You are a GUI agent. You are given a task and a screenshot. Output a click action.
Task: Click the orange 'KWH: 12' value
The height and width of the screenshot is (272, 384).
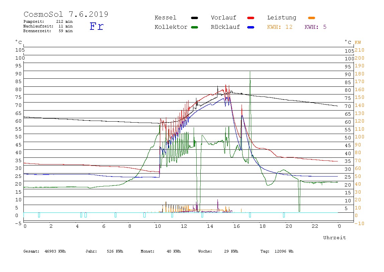[280, 27]
